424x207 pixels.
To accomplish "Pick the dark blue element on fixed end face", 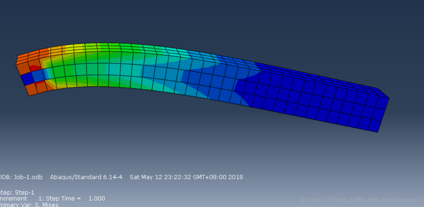I will tap(27, 79).
